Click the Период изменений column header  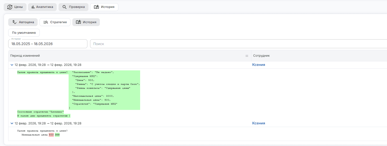click(x=130, y=56)
